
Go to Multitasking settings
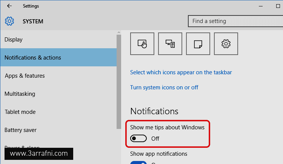coord(58,93)
